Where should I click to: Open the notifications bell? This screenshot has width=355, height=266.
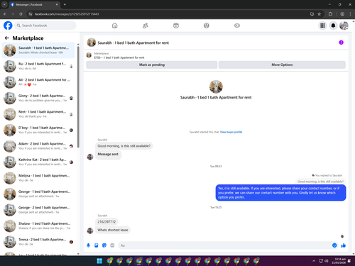(333, 26)
